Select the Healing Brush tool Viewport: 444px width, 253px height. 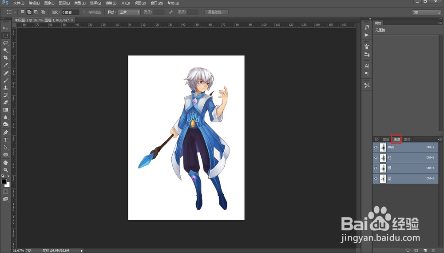[5, 73]
